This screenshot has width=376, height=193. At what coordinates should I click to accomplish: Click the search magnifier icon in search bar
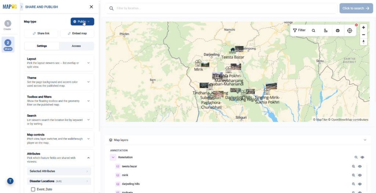coord(111,8)
